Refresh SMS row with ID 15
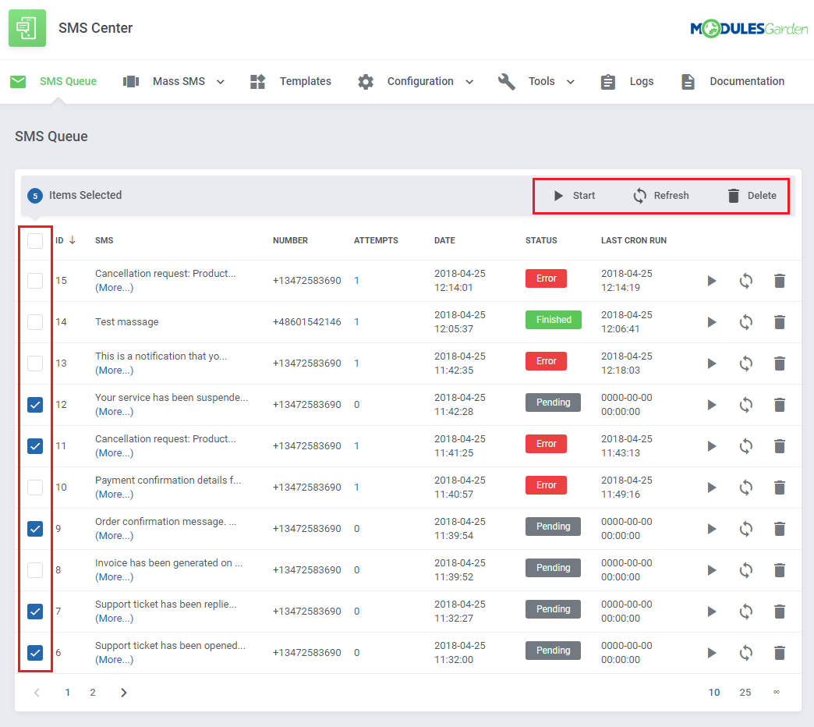The image size is (814, 727). 746,281
